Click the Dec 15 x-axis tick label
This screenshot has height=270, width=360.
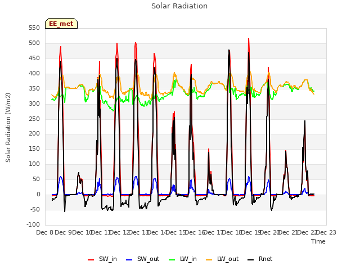pos(175,232)
